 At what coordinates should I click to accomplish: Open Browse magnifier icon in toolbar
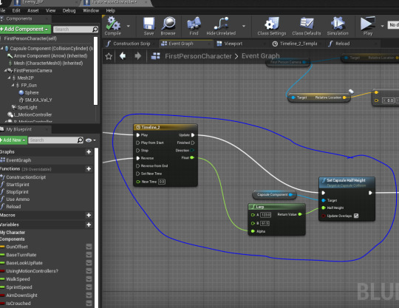pyautogui.click(x=168, y=24)
